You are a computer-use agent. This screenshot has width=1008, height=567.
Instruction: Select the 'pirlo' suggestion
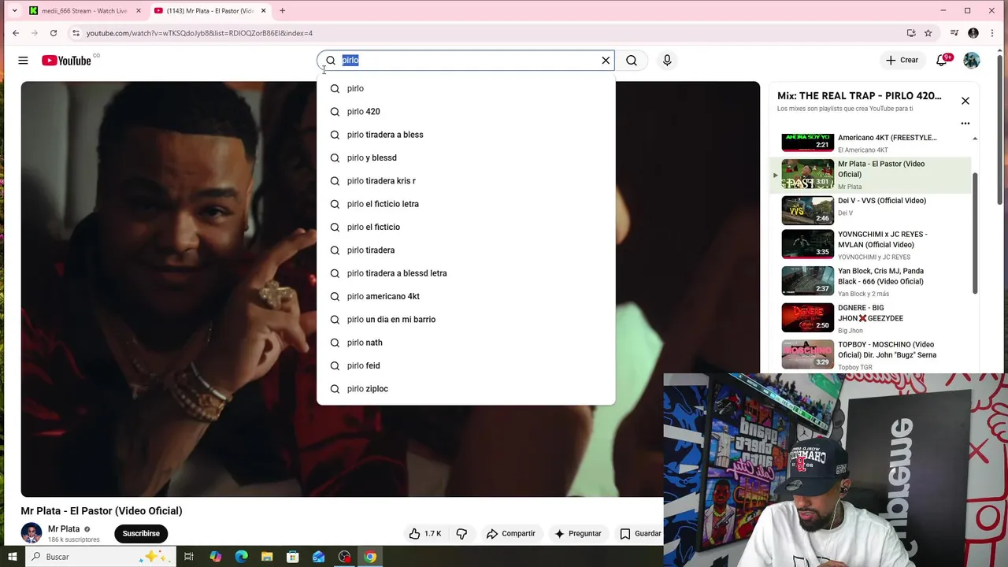point(465,88)
